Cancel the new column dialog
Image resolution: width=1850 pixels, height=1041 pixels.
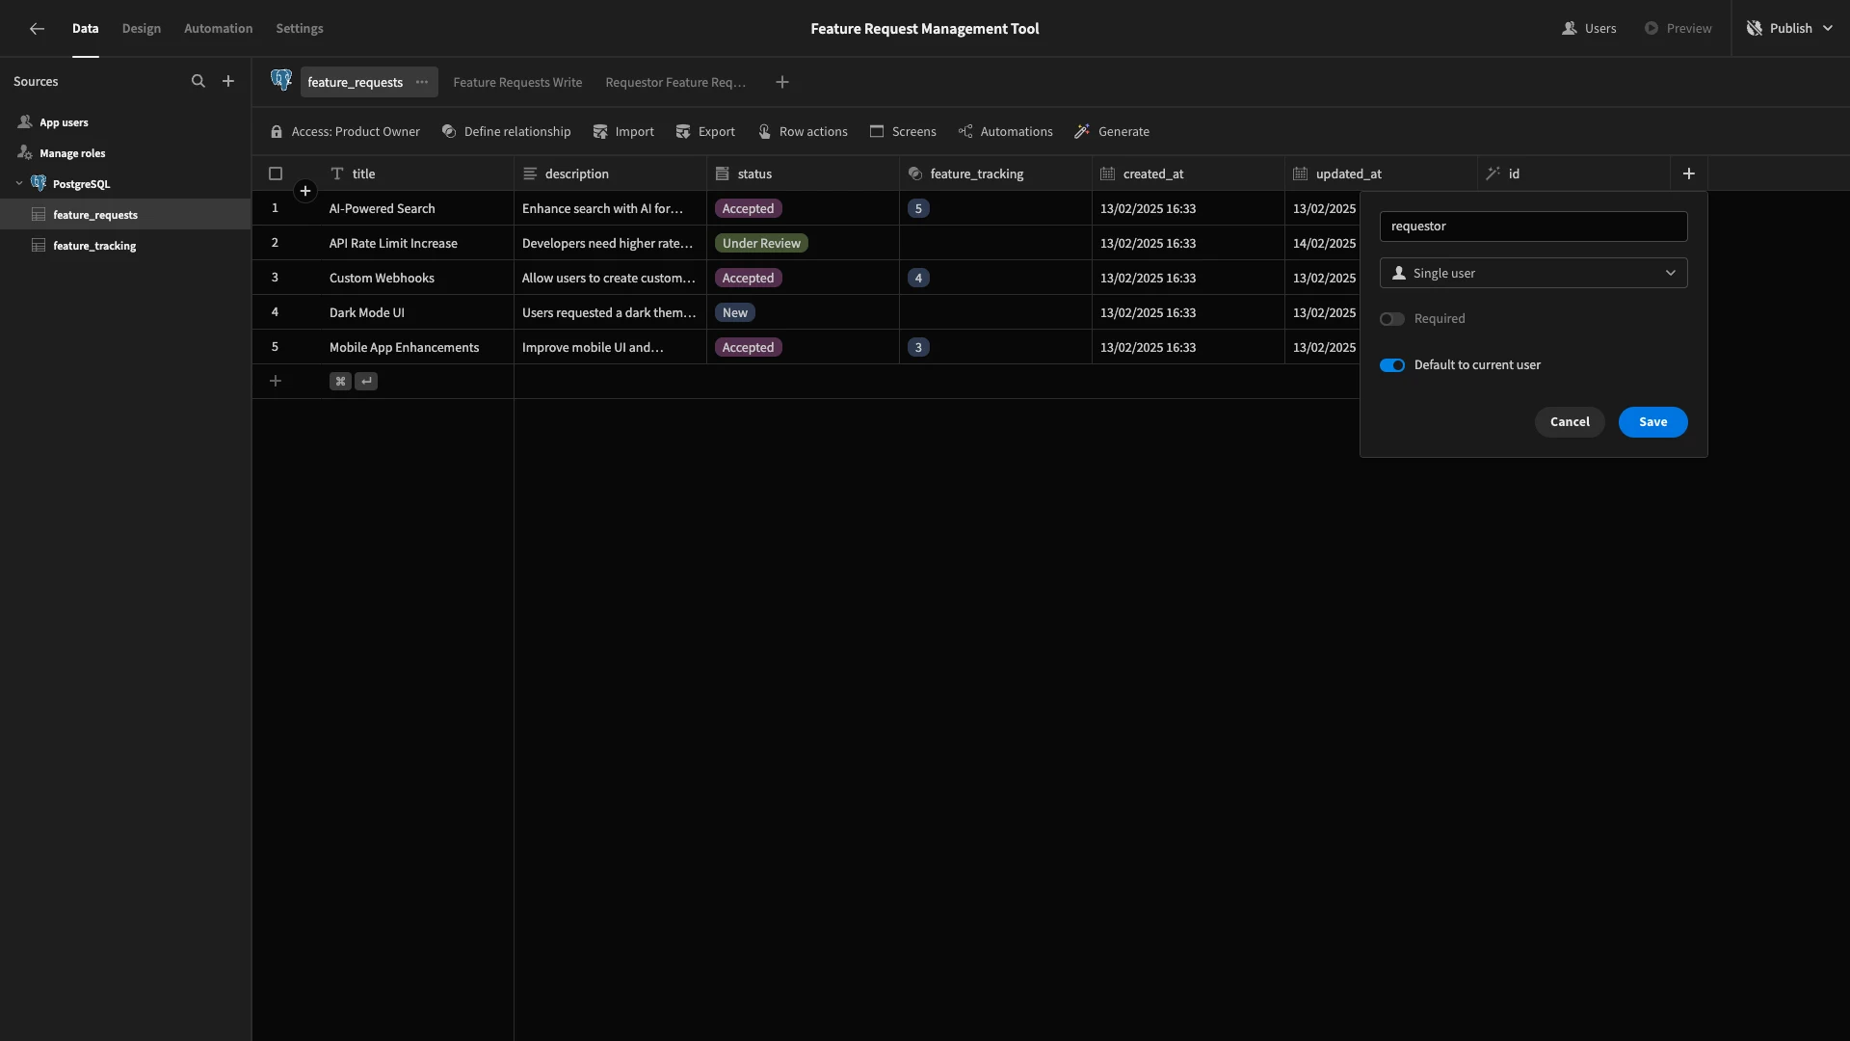1570,422
